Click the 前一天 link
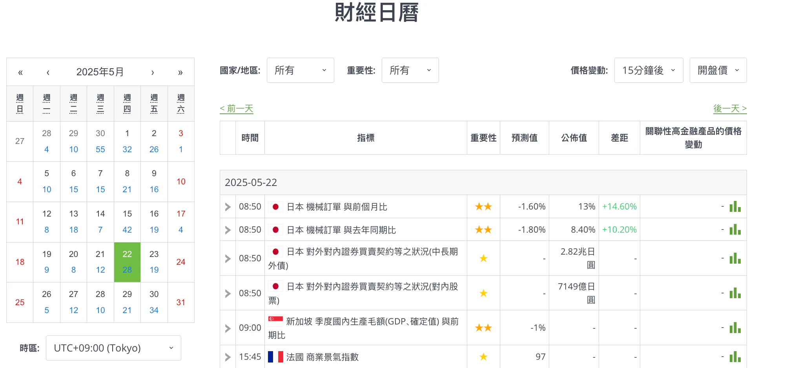 237,108
